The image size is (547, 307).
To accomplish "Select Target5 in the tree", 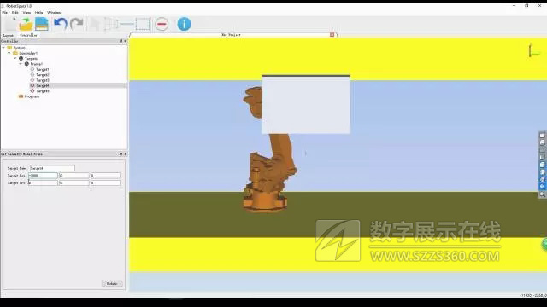I will tap(43, 91).
